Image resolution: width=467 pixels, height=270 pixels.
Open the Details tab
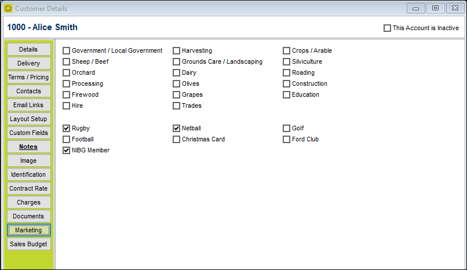point(28,49)
